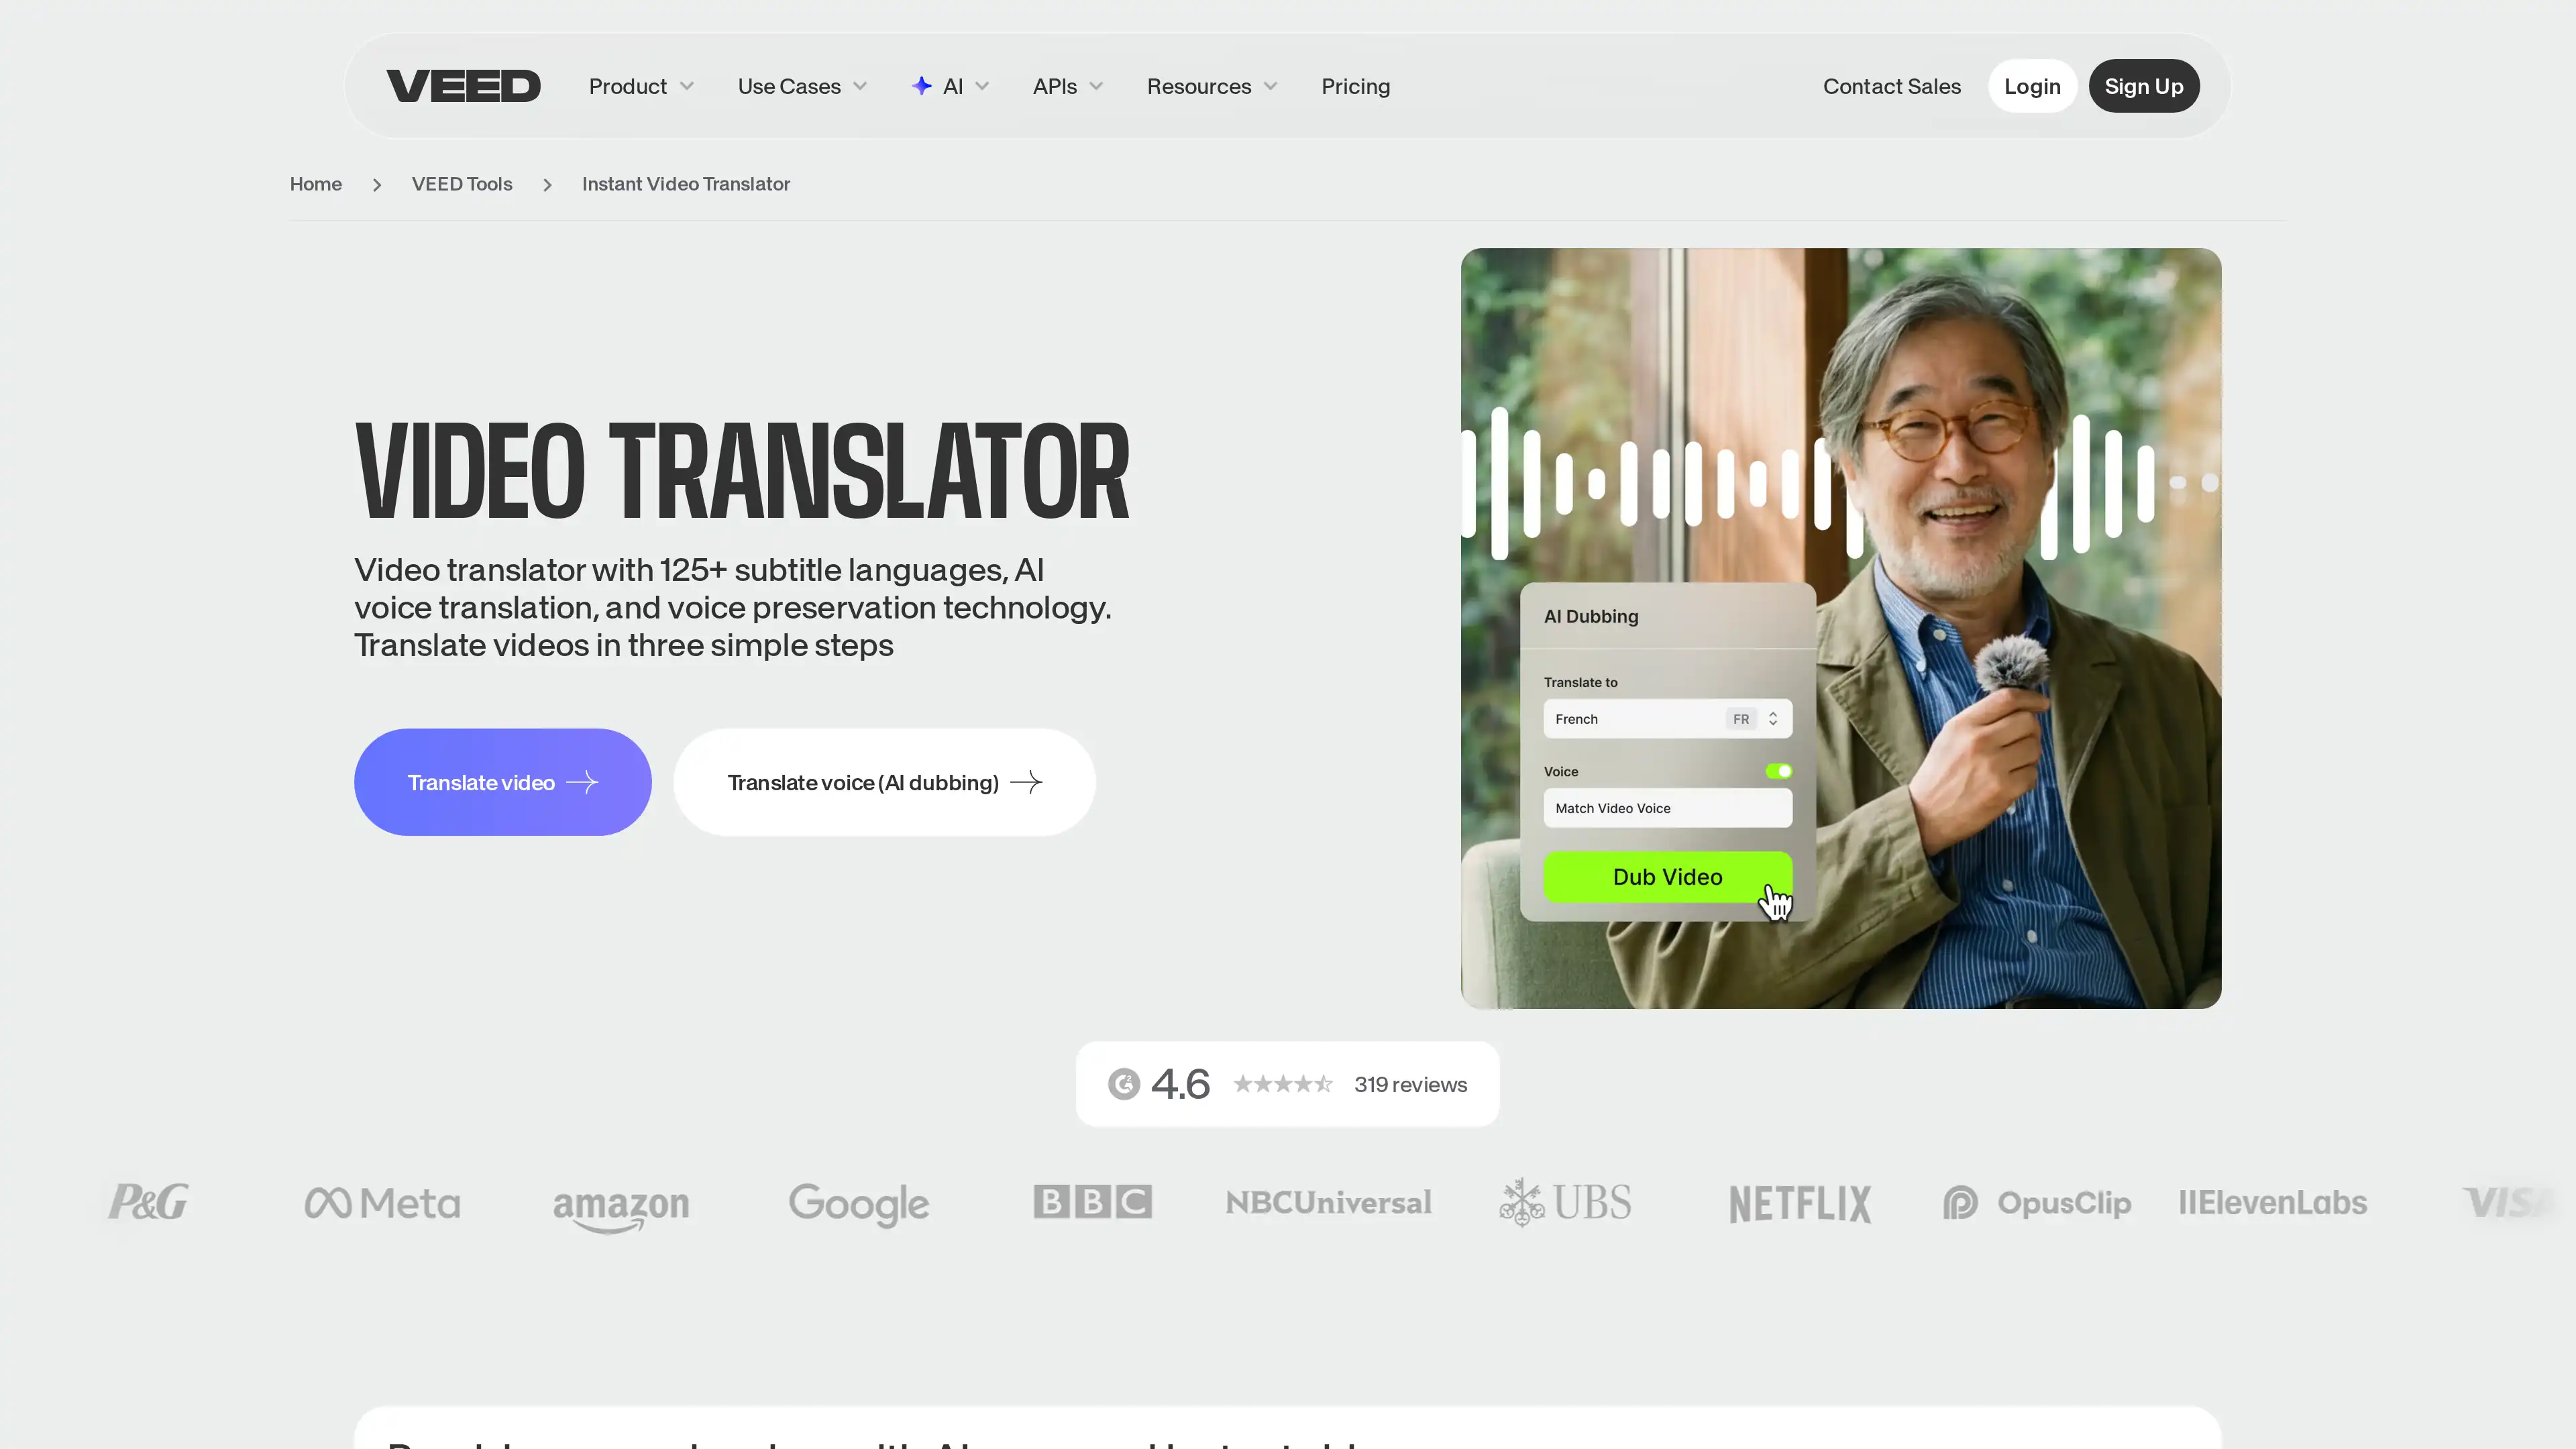The width and height of the screenshot is (2576, 1449).
Task: Click the G2 rating logo icon
Action: coord(1124,1084)
